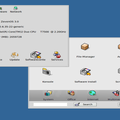120x120 pixels.
Task: Launch Softwarecente in the system info window
Action: pyautogui.click(x=35, y=56)
